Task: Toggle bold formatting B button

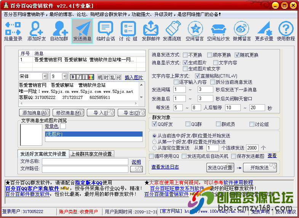Action: coord(73,77)
